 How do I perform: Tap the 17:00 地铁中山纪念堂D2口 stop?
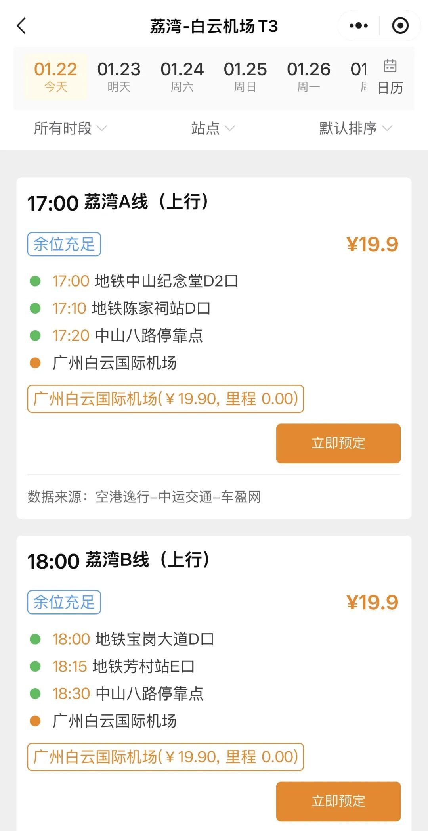coord(145,281)
